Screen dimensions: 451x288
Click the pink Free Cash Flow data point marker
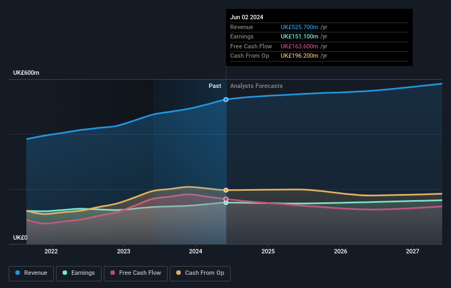pyautogui.click(x=226, y=199)
